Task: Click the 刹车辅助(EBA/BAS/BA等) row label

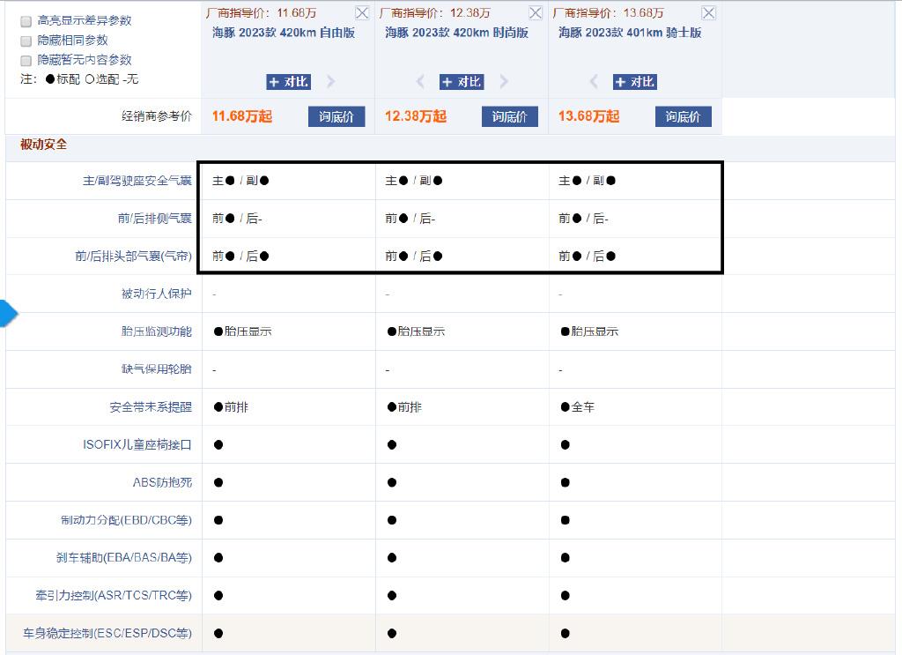Action: coord(124,558)
